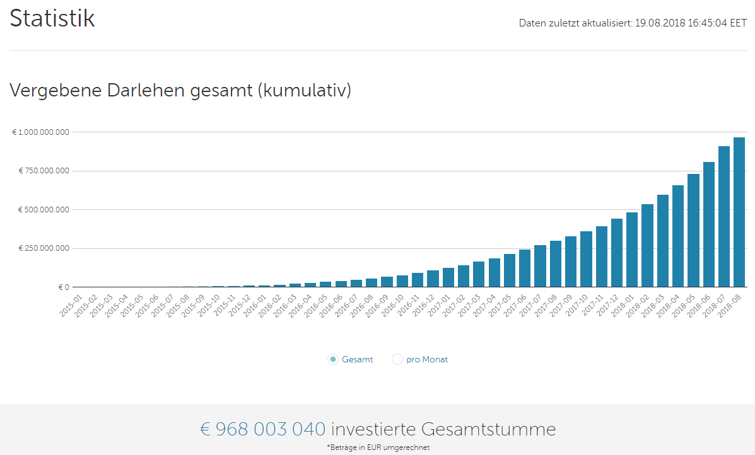Click the 2017-12 bar

coord(617,253)
